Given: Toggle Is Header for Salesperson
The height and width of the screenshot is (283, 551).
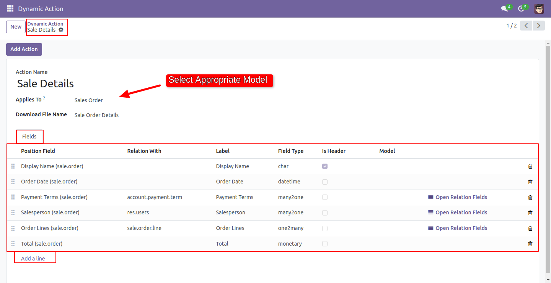Looking at the screenshot, I should tap(325, 212).
